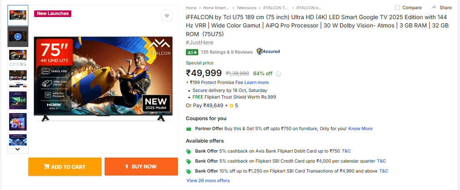
Task: Open T&C for Flipkart SBI Credit Card offer
Action: (x=381, y=161)
